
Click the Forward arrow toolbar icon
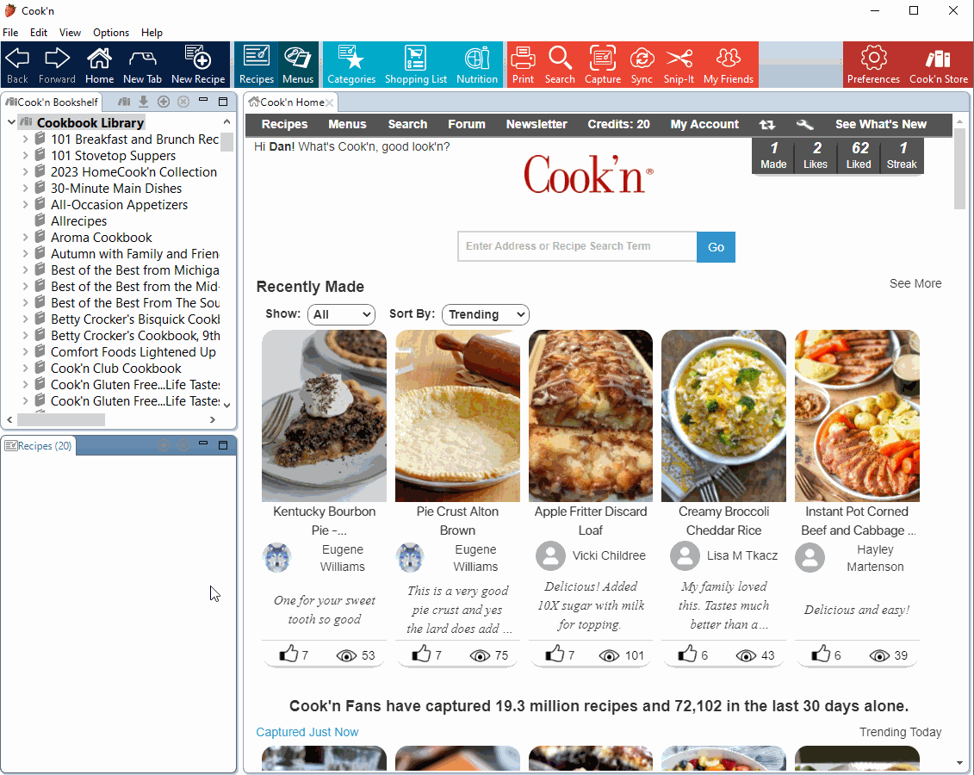pos(57,65)
